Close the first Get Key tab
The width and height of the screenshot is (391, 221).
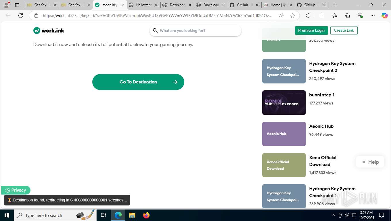click(x=55, y=5)
